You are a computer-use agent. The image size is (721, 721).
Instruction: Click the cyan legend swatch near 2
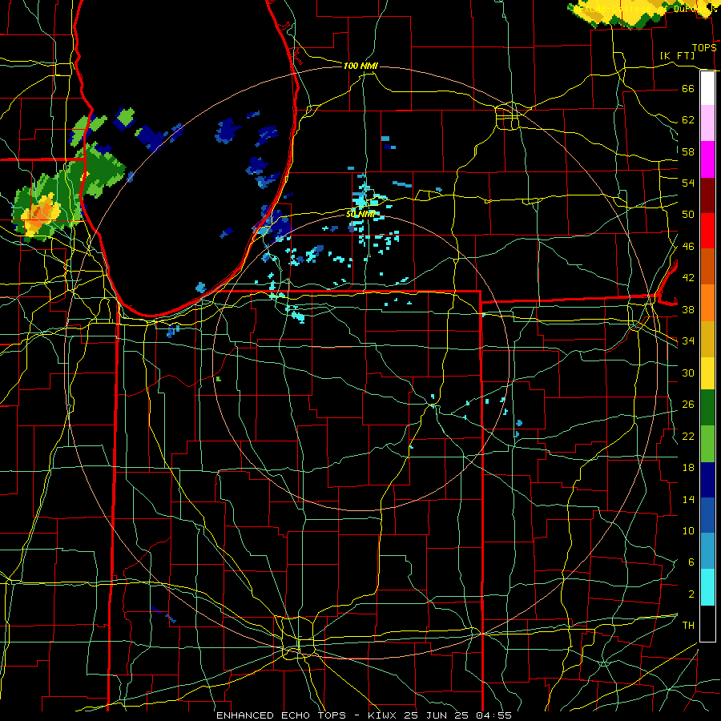(x=707, y=587)
